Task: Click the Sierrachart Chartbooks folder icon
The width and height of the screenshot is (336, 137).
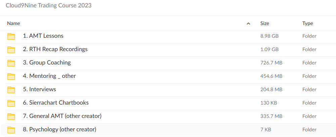Action: click(x=11, y=103)
